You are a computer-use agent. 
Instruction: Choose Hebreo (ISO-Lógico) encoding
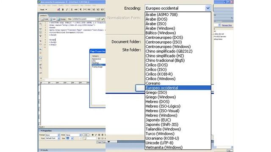point(178,106)
